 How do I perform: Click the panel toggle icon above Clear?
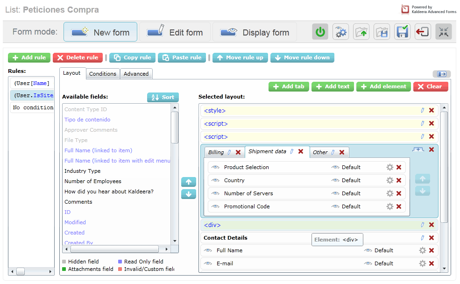[x=441, y=74]
